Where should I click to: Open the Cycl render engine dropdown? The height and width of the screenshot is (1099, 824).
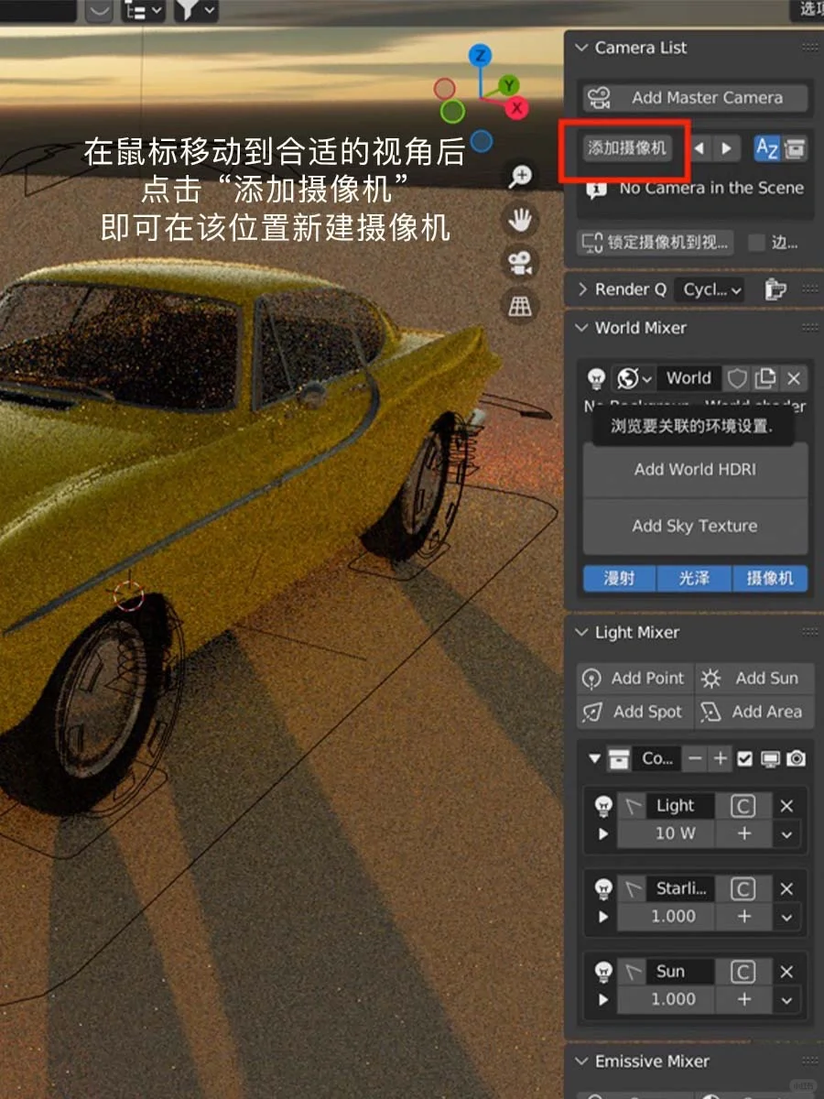(710, 288)
